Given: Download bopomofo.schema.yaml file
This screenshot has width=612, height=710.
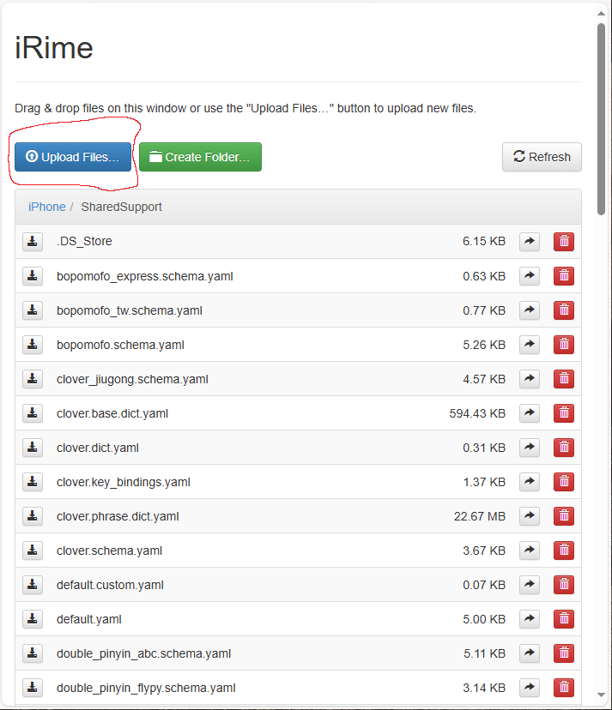Looking at the screenshot, I should 33,345.
